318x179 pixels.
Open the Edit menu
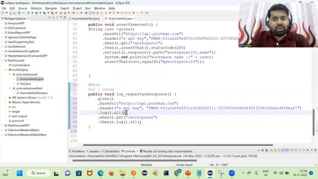[12, 8]
